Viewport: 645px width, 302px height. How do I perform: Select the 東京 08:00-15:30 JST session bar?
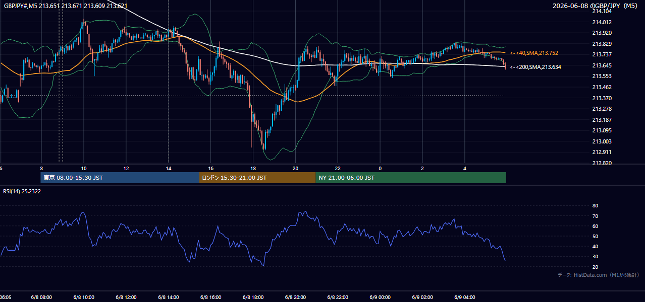click(x=120, y=178)
